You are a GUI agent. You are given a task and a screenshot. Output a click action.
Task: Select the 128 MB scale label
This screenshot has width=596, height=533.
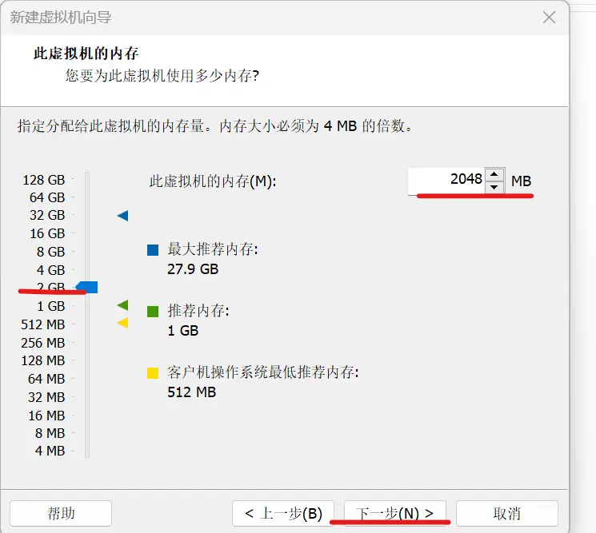pos(43,360)
